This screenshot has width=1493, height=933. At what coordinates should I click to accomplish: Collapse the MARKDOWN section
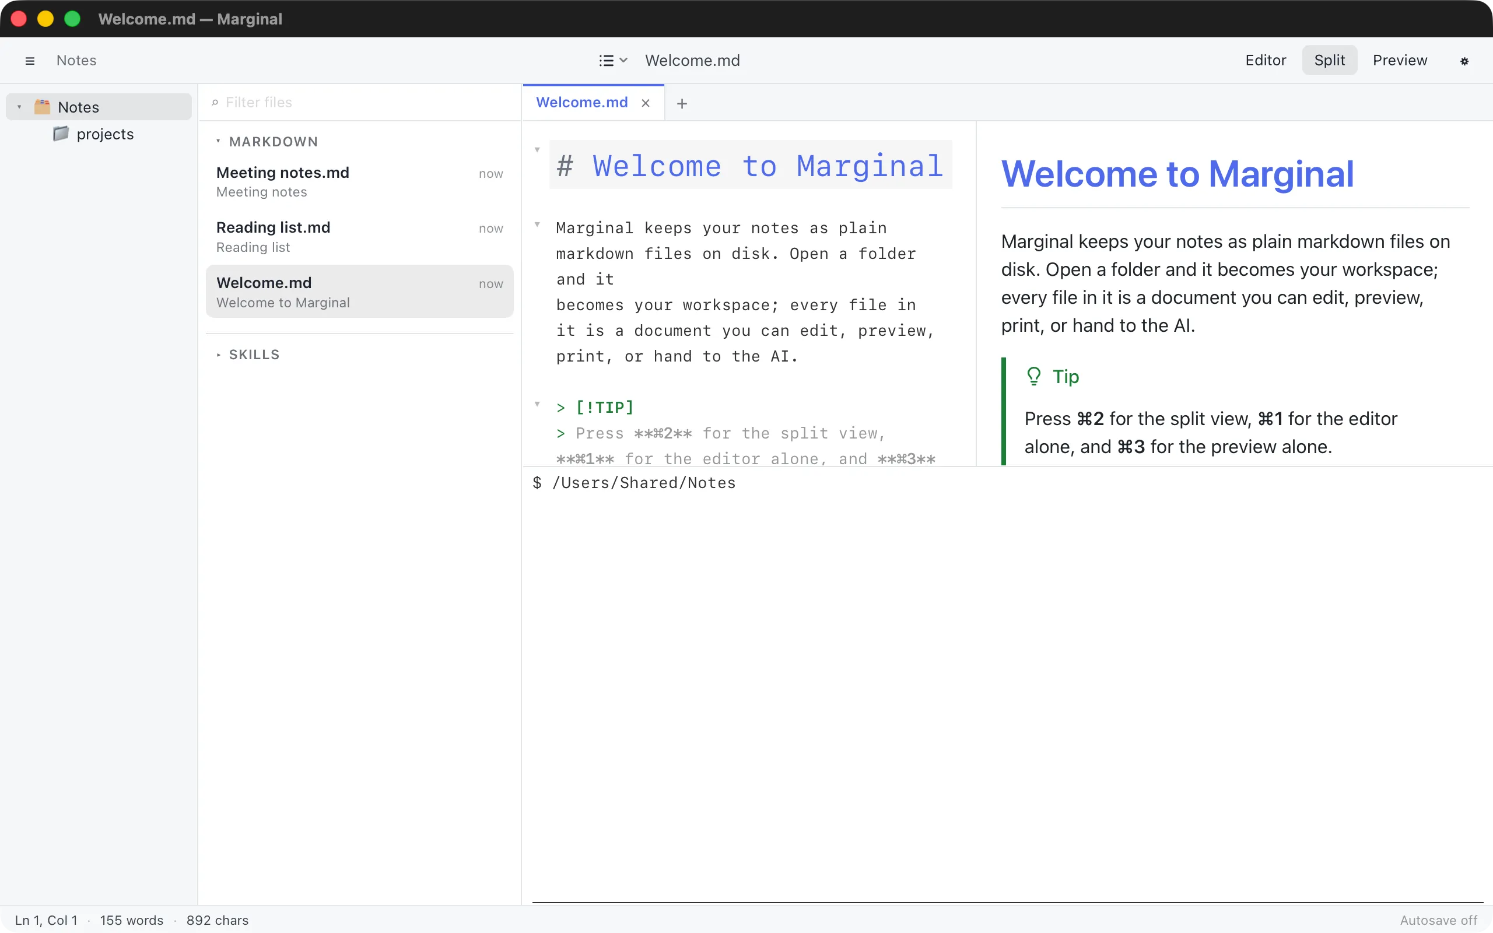(218, 141)
